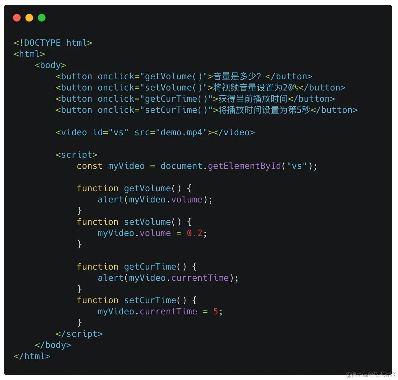
Task: Click the yellow minimize window dot
Action: 29,18
